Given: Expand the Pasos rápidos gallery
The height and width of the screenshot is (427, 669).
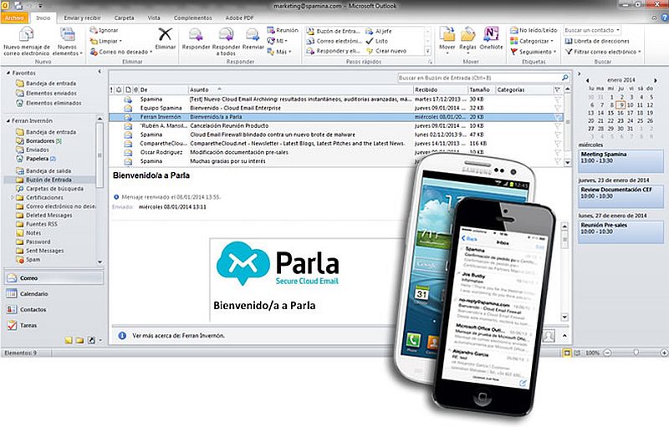Looking at the screenshot, I should (x=428, y=51).
